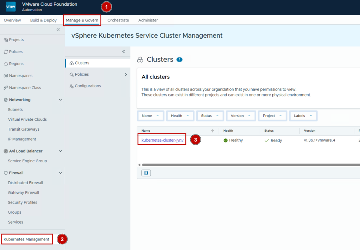
Task: Click the Ready checkmark icon
Action: [266, 140]
